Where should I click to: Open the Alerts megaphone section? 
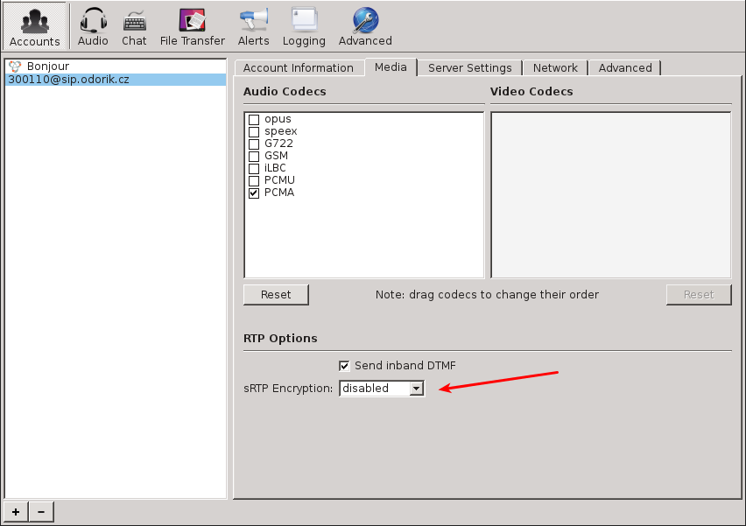click(x=254, y=26)
